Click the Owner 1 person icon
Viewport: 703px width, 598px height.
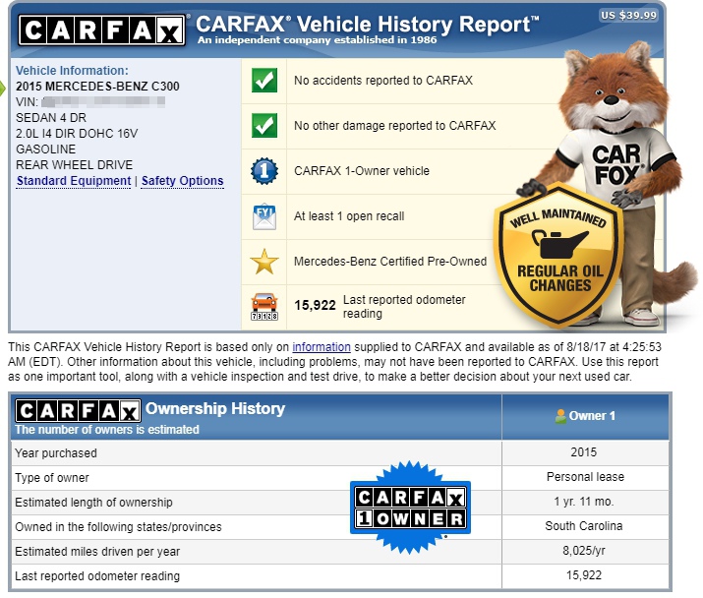click(560, 416)
